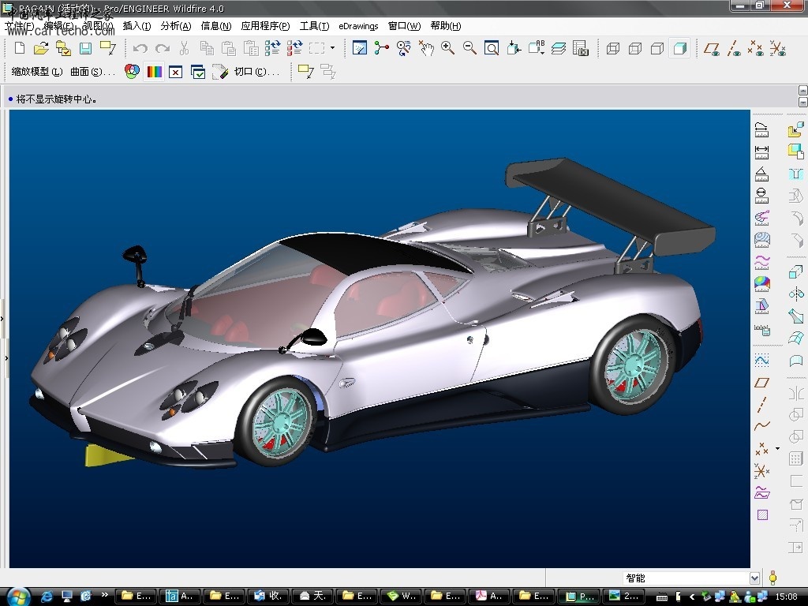Click the reorient view icon
The width and height of the screenshot is (808, 606).
click(513, 48)
